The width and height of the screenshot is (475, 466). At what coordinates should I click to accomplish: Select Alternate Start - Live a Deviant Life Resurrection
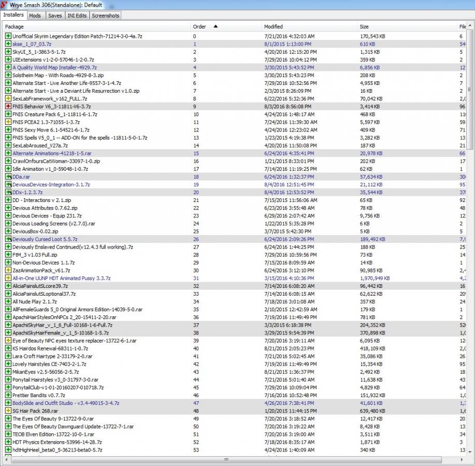pyautogui.click(x=235, y=91)
